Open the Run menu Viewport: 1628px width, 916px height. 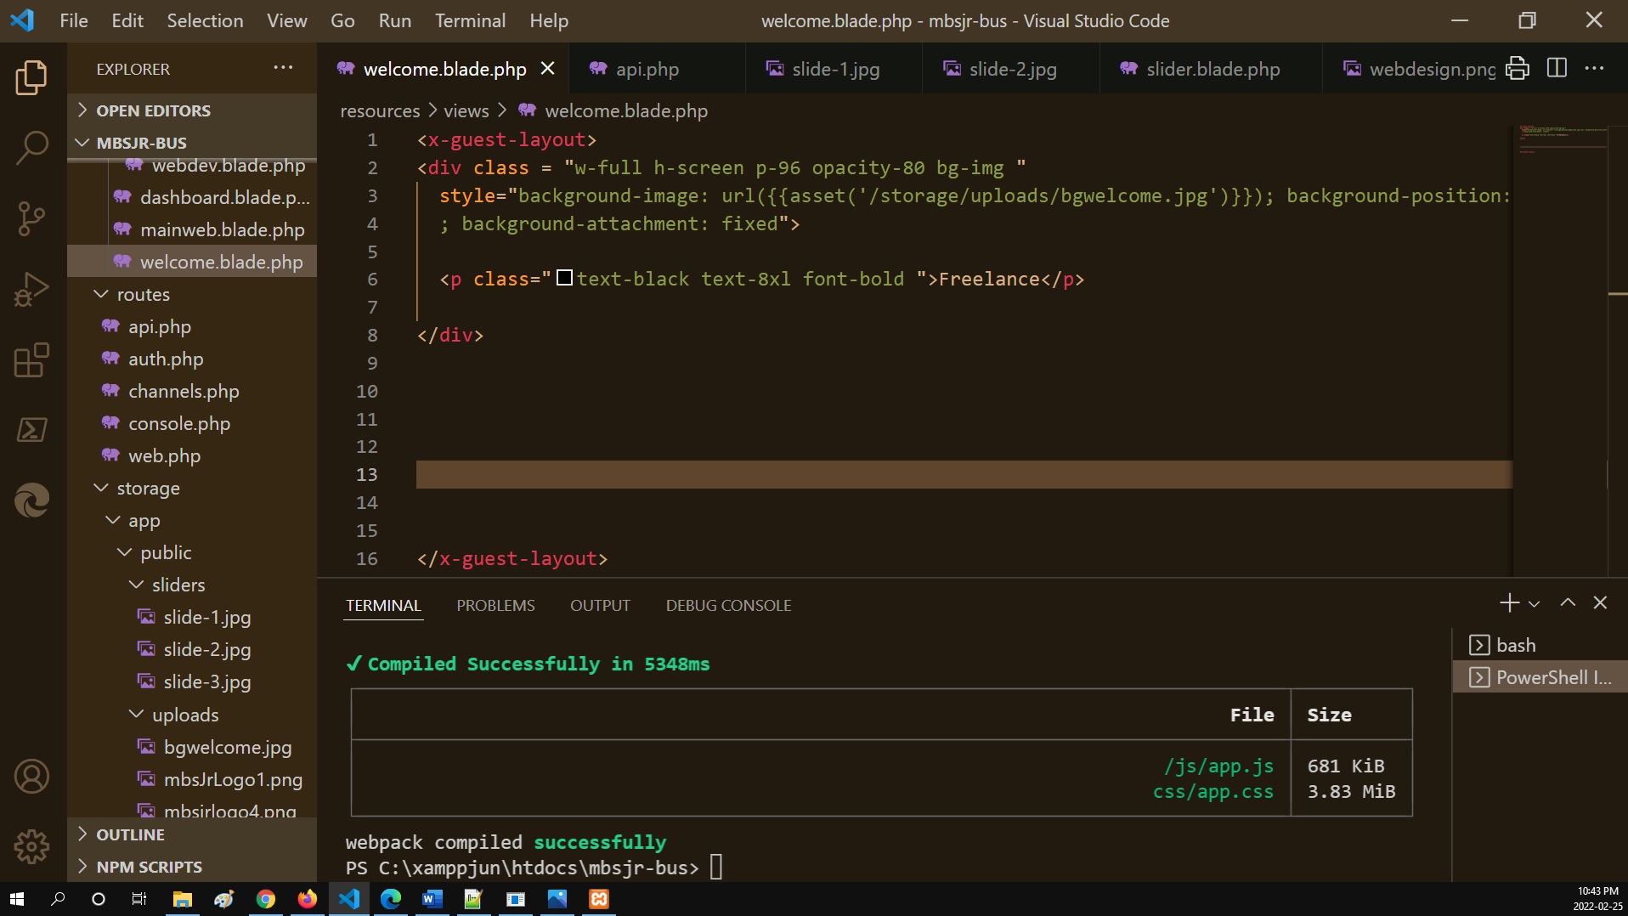(395, 20)
